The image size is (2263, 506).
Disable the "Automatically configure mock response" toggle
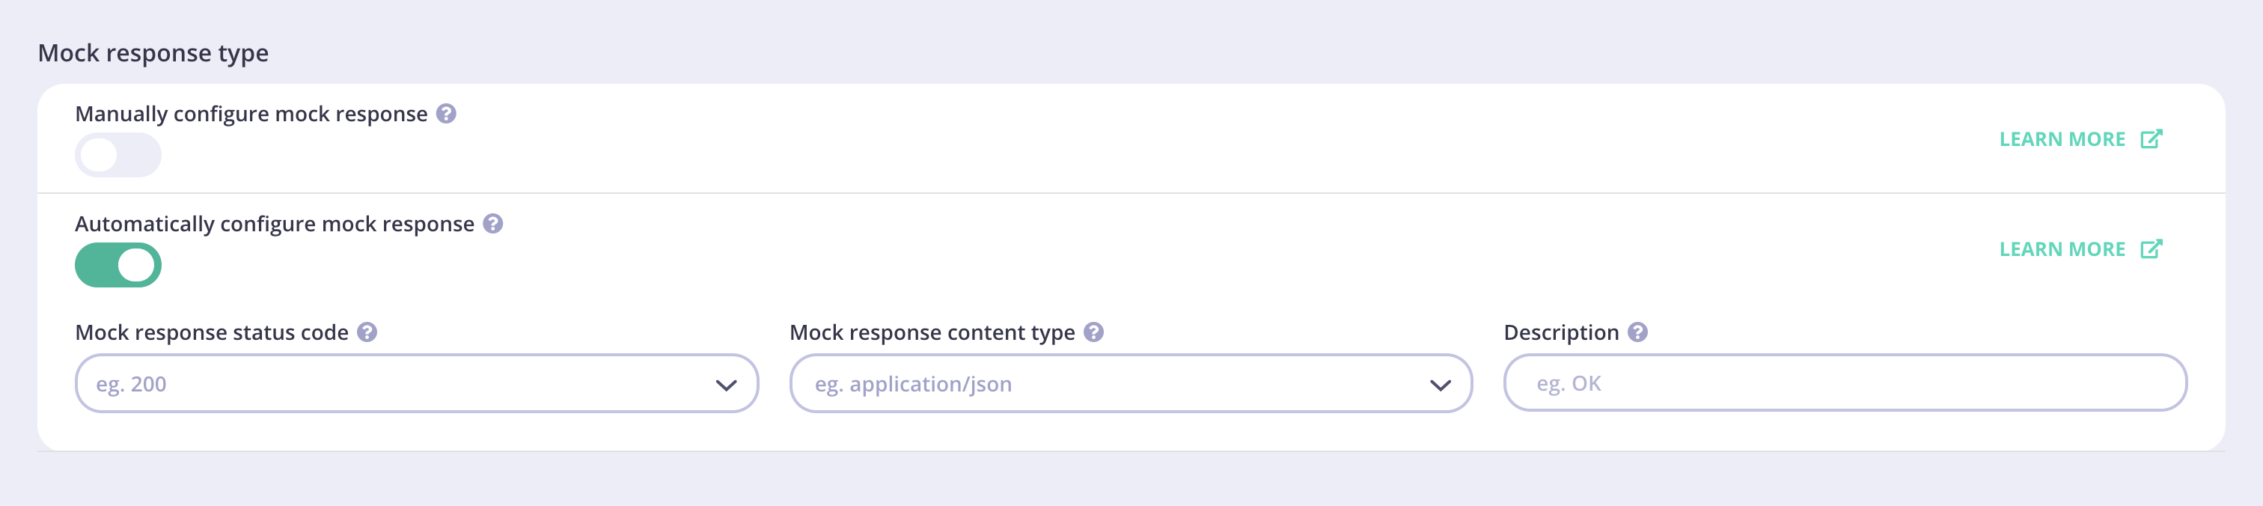click(117, 264)
